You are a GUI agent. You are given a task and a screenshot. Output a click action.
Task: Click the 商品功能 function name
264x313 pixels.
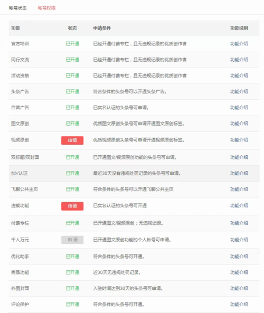click(20, 272)
